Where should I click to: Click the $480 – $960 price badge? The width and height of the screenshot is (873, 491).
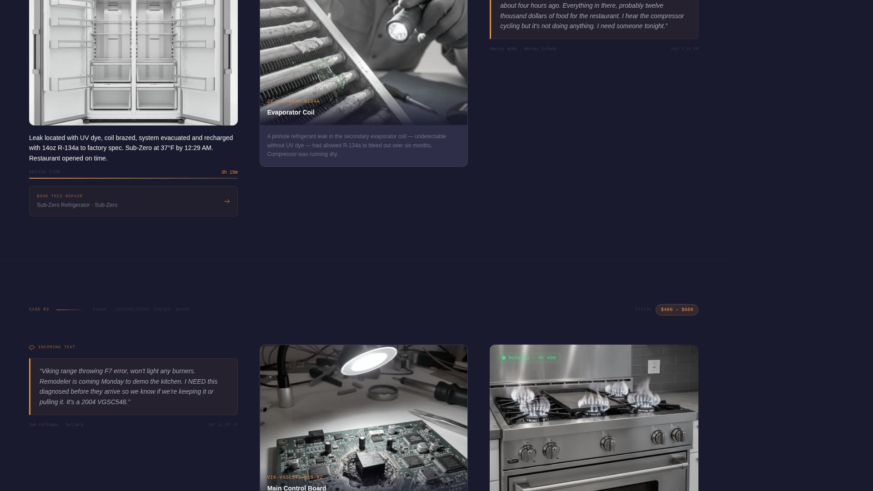(677, 310)
